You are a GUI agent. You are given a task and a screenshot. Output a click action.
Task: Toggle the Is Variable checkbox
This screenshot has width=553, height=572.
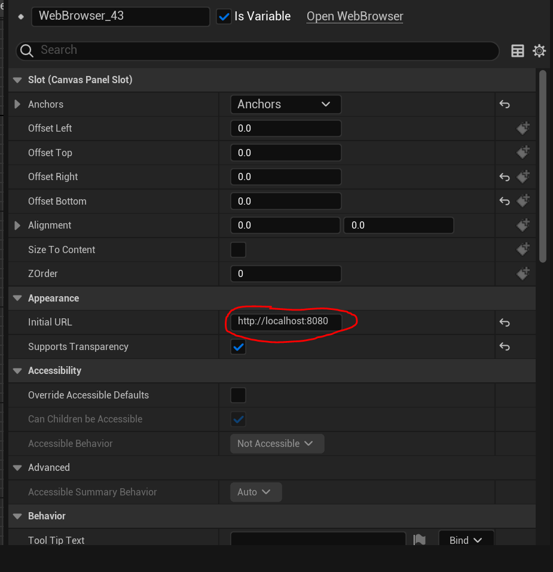pos(224,16)
